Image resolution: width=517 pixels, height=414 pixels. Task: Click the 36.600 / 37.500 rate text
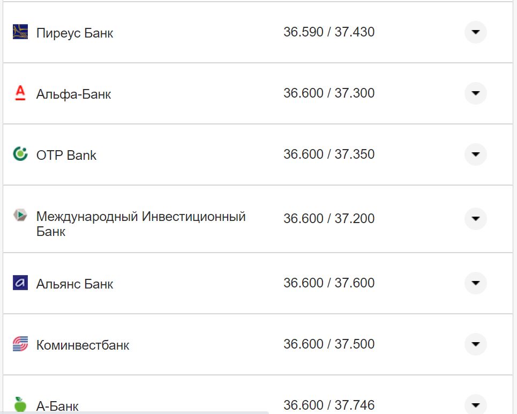(x=329, y=344)
